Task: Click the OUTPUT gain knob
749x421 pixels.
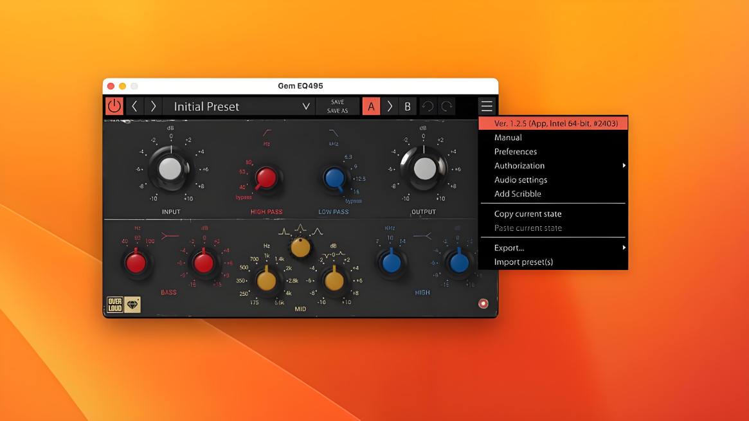Action: tap(424, 168)
